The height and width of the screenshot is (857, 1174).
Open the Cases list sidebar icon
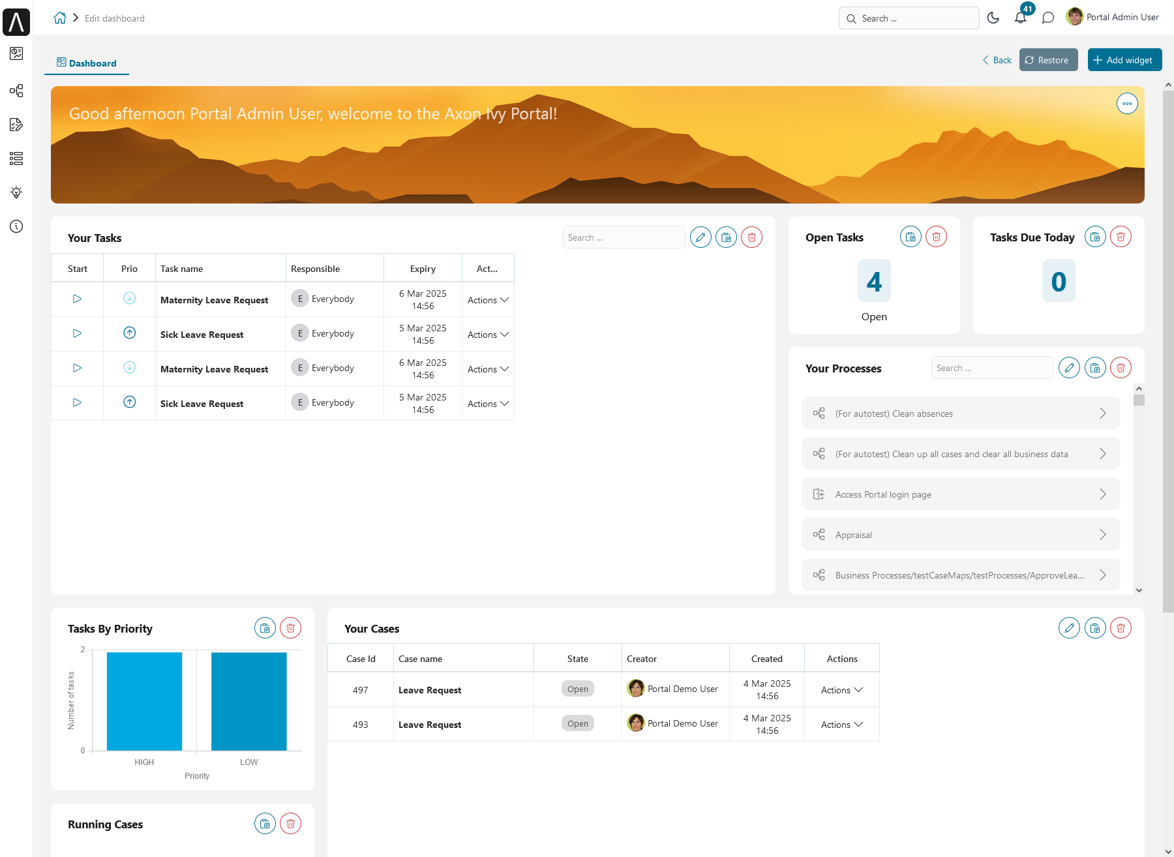pos(16,158)
